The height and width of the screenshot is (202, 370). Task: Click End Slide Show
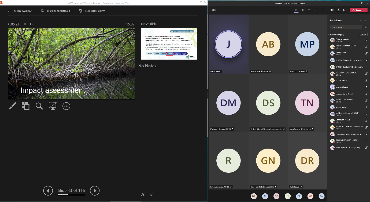pyautogui.click(x=92, y=11)
